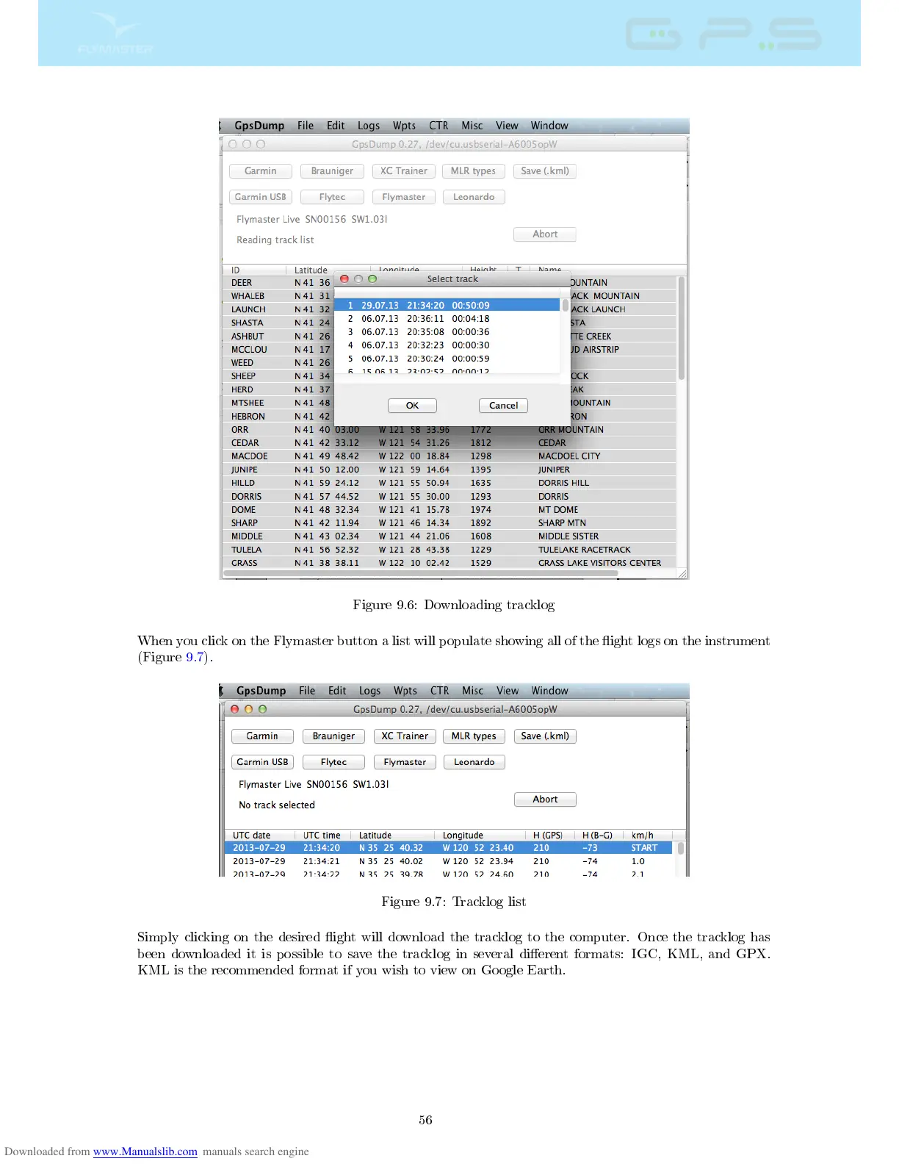This screenshot has height=1164, width=899.
Task: Click window resize grip on waypoint list
Action: click(682, 574)
